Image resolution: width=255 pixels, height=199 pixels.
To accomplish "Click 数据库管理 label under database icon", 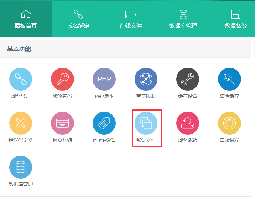I will coord(21,184).
